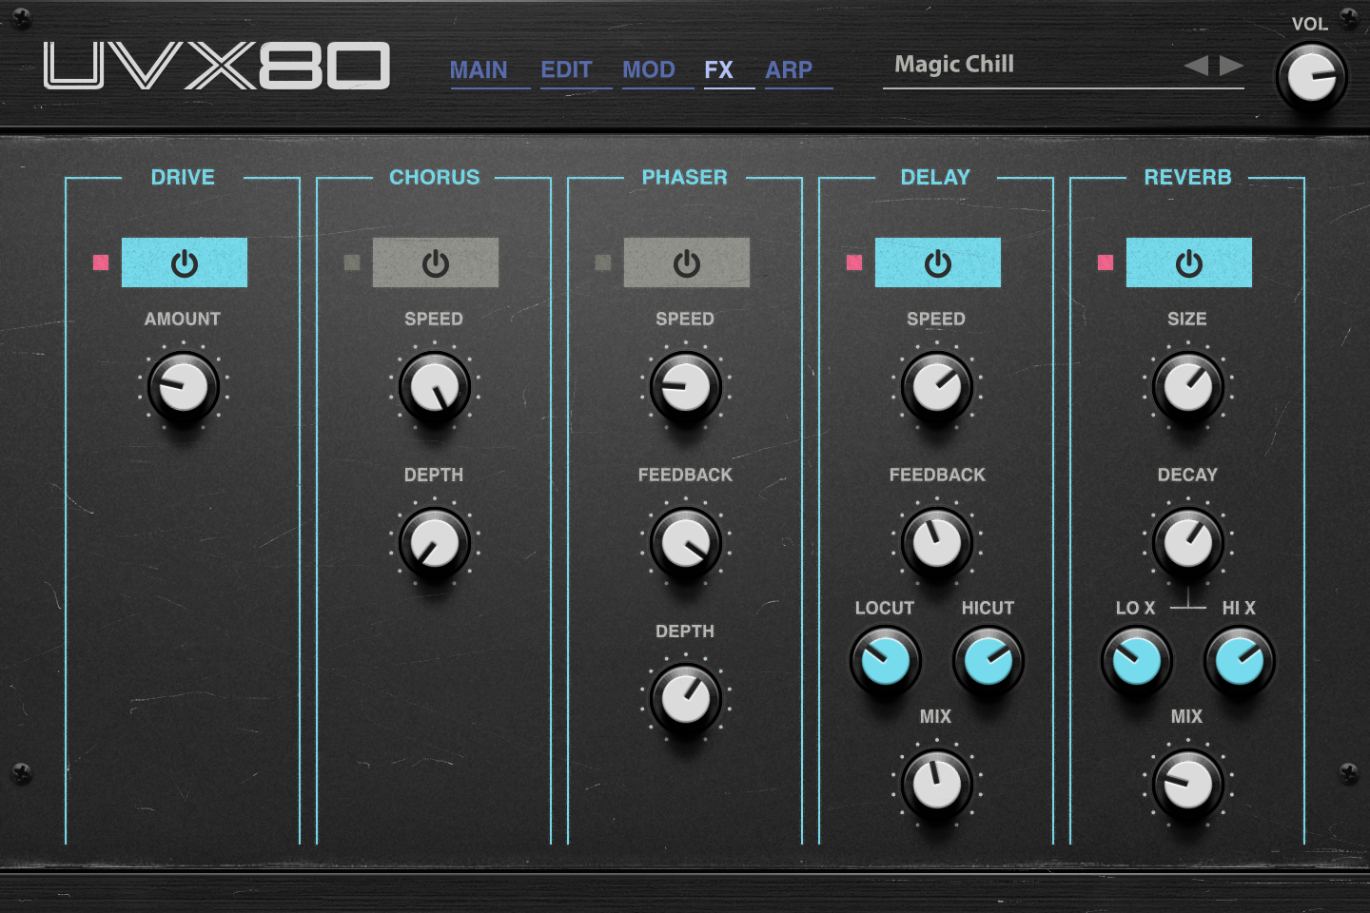Toggle the Drive effect power button
The width and height of the screenshot is (1370, 913).
tap(185, 262)
